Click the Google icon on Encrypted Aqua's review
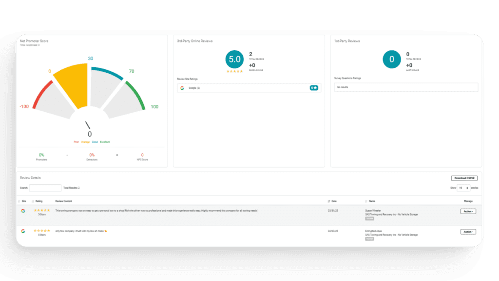This screenshot has width=499, height=281. pyautogui.click(x=23, y=231)
